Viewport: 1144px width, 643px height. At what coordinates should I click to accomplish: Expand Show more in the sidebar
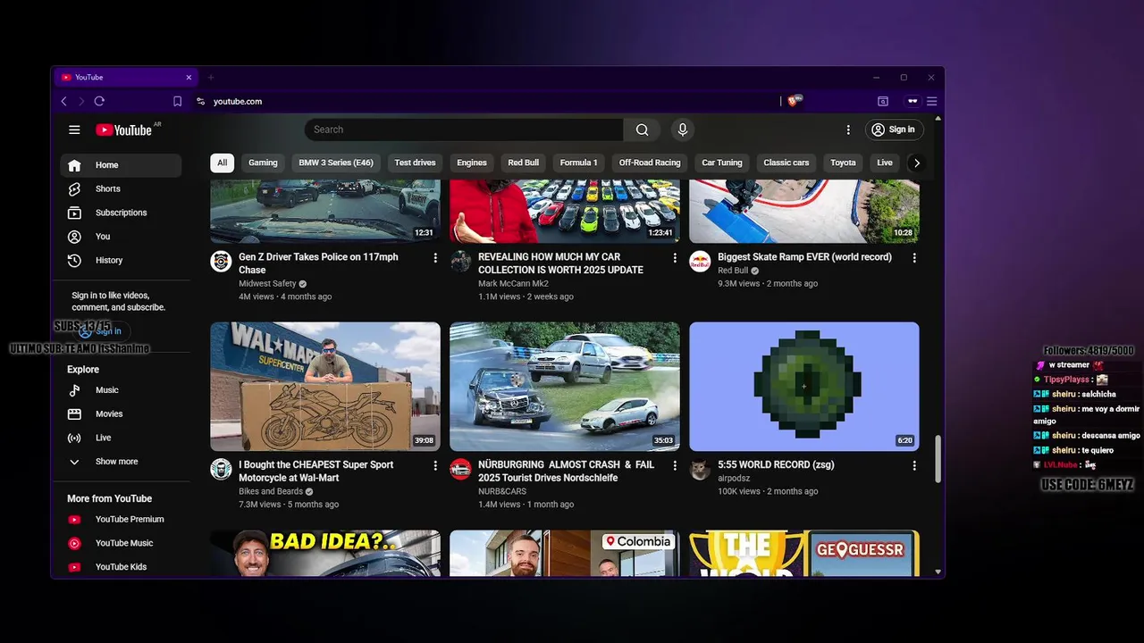pyautogui.click(x=121, y=462)
